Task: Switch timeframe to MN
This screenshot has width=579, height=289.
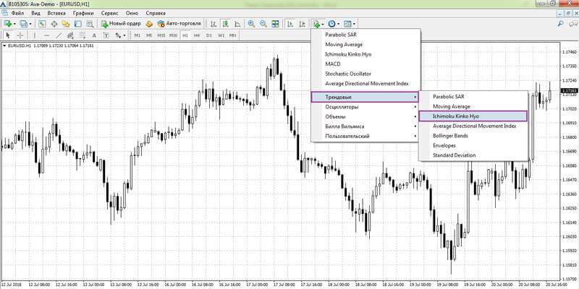Action: click(x=232, y=35)
